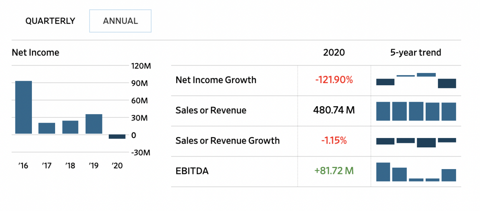480x211 pixels.
Task: Click the Sales or Revenue Growth label
Action: coord(228,141)
